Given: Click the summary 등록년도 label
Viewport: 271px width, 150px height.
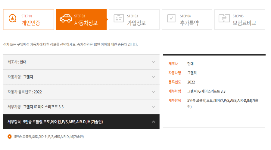Looking at the screenshot, I should click(x=175, y=82).
